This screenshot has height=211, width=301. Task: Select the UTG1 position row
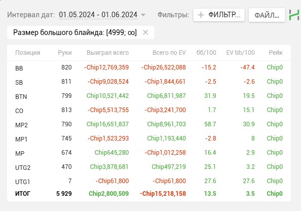tap(149, 181)
